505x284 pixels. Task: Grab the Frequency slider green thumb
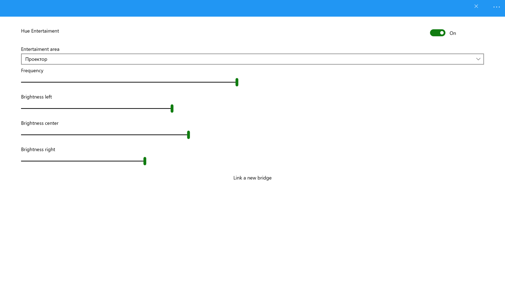(x=237, y=82)
